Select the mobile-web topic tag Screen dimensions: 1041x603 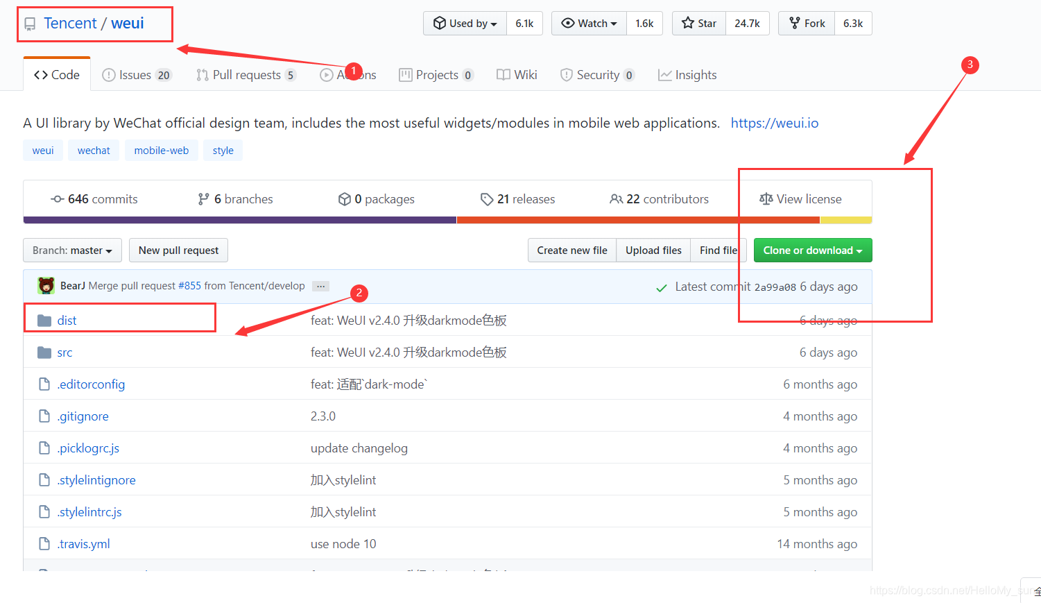(162, 150)
